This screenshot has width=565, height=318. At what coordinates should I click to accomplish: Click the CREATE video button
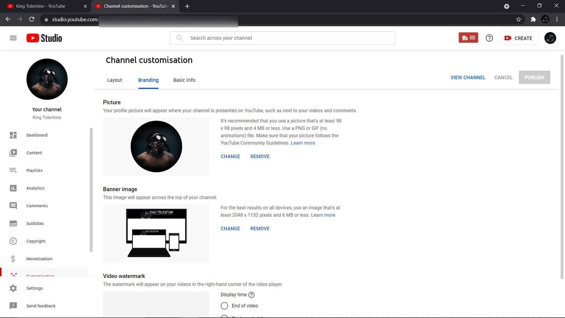pos(518,38)
